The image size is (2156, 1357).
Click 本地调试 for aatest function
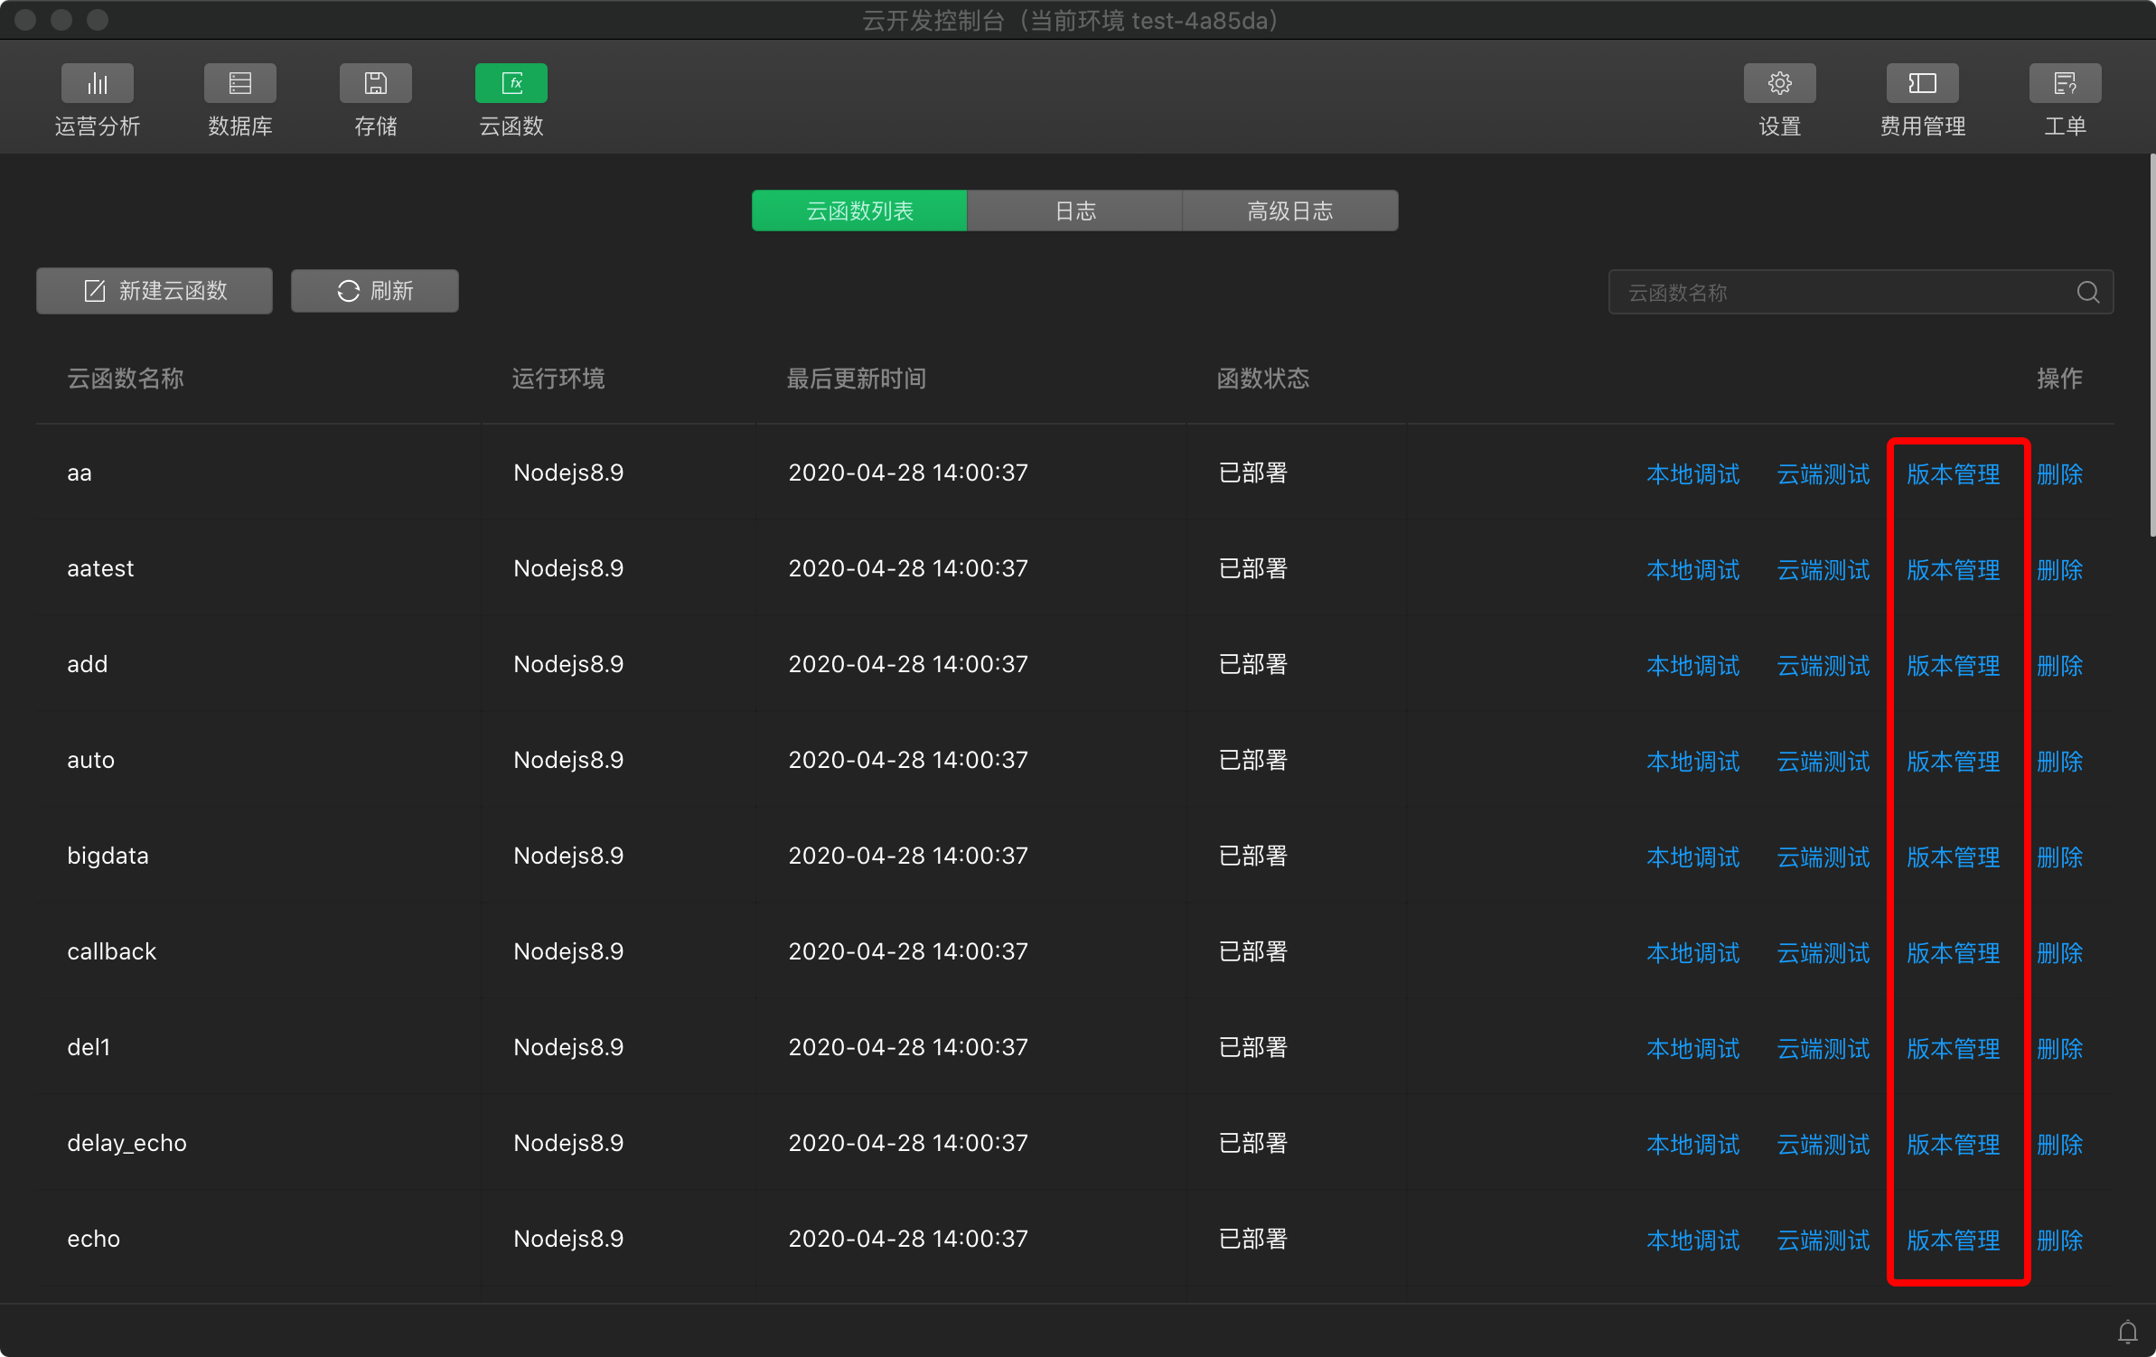click(1693, 569)
